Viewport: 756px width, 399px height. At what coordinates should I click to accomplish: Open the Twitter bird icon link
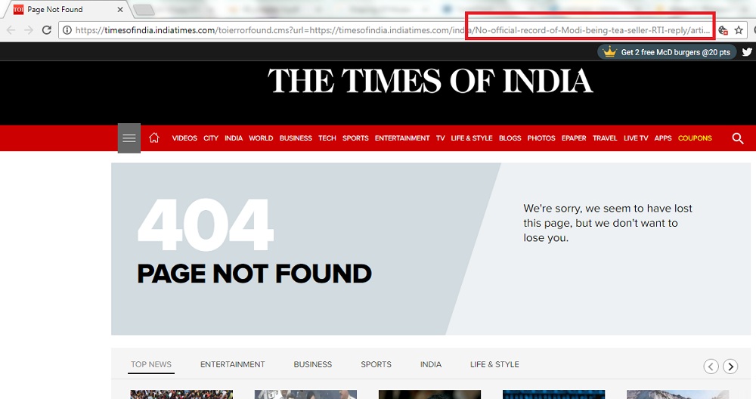(x=747, y=52)
